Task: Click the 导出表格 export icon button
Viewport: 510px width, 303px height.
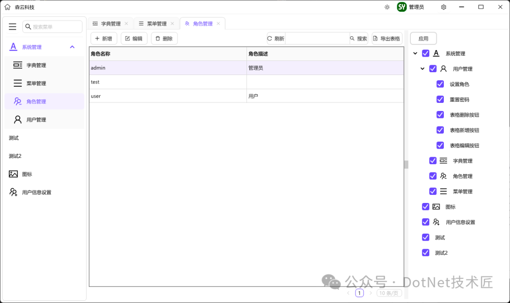Action: 387,38
